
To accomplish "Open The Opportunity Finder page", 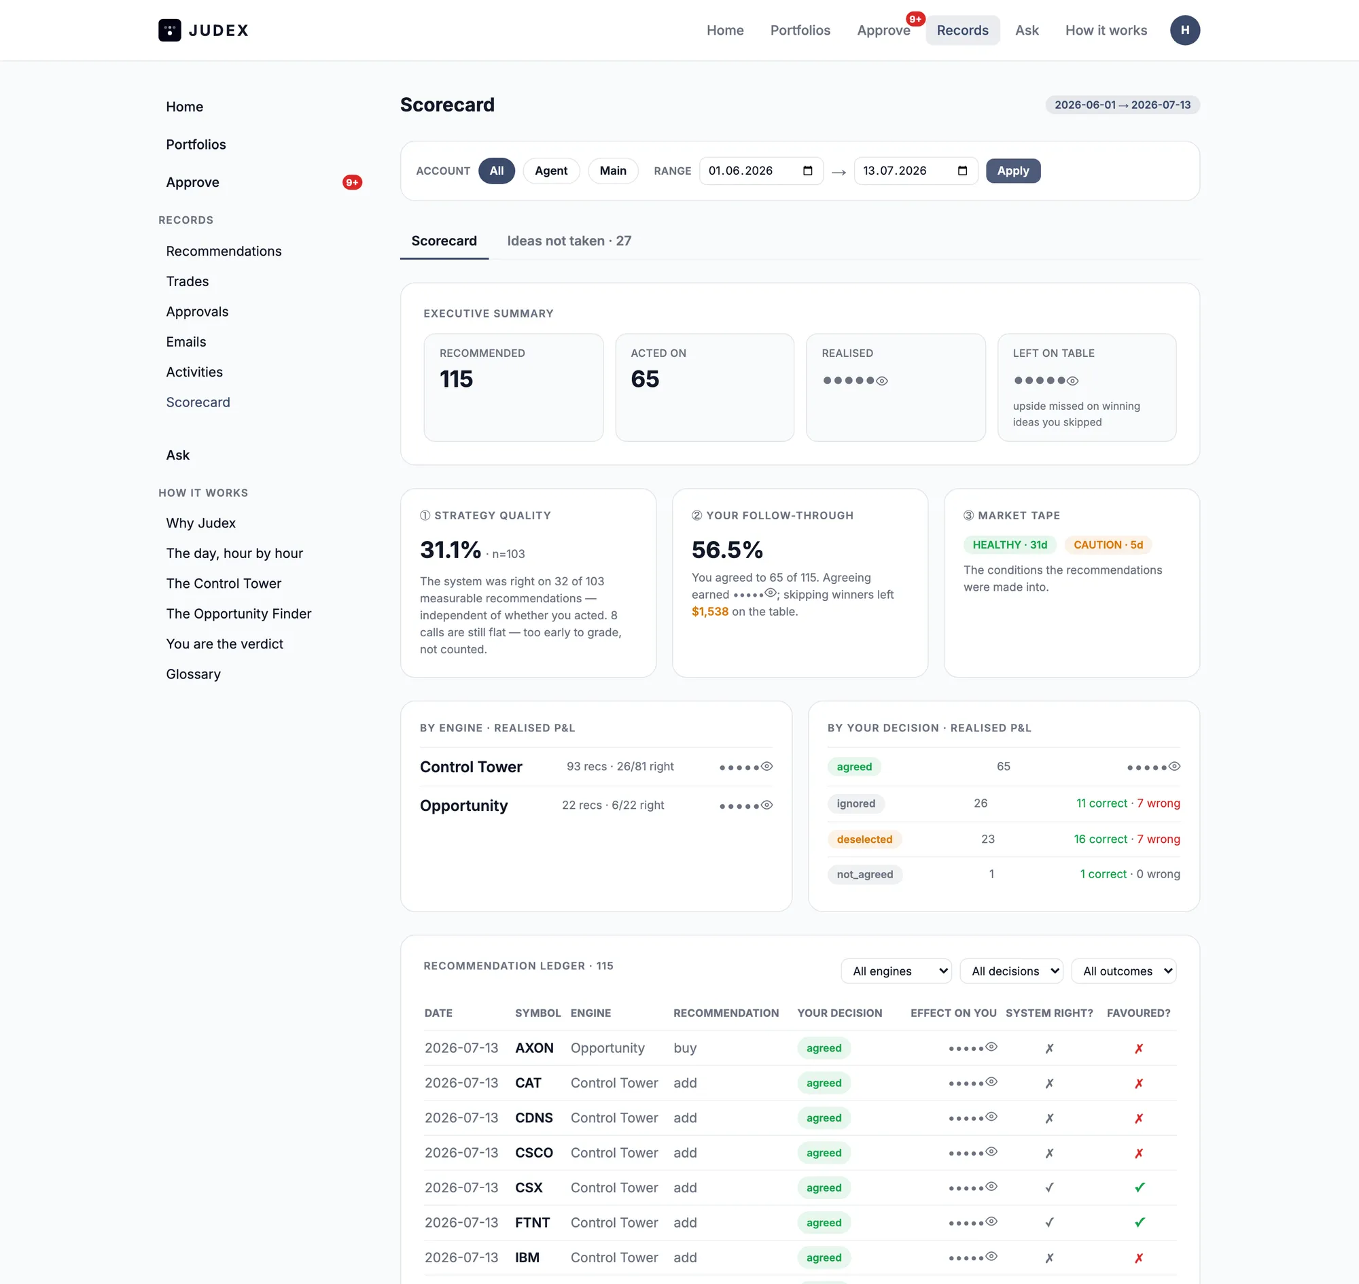I will [239, 613].
